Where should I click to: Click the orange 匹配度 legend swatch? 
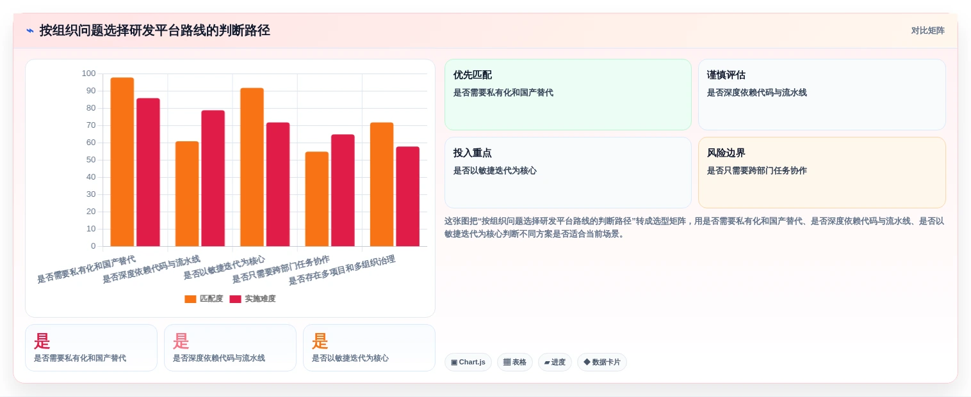190,299
